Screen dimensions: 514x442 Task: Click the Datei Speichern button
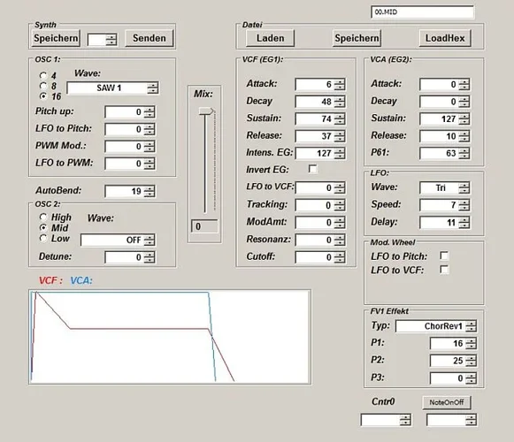coord(357,38)
